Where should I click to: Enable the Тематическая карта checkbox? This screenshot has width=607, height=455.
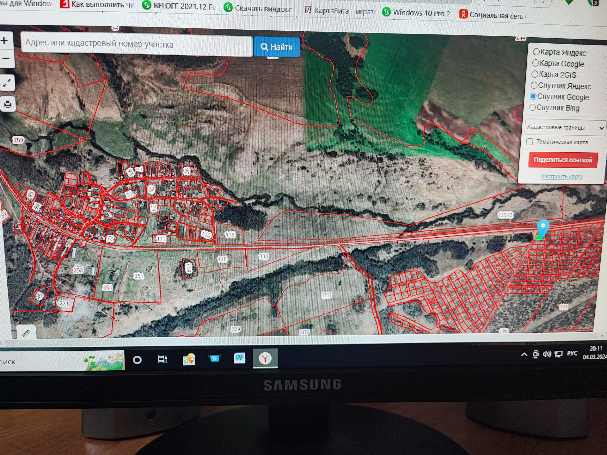[530, 142]
